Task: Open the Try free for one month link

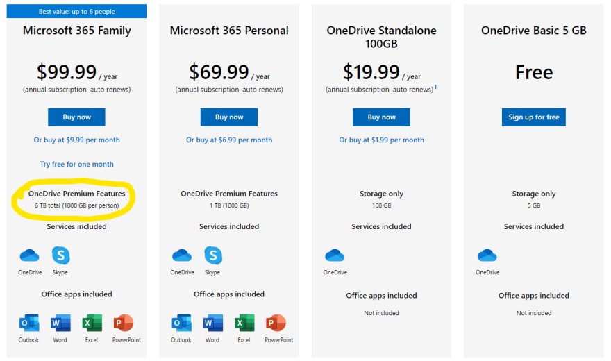Action: pyautogui.click(x=77, y=165)
